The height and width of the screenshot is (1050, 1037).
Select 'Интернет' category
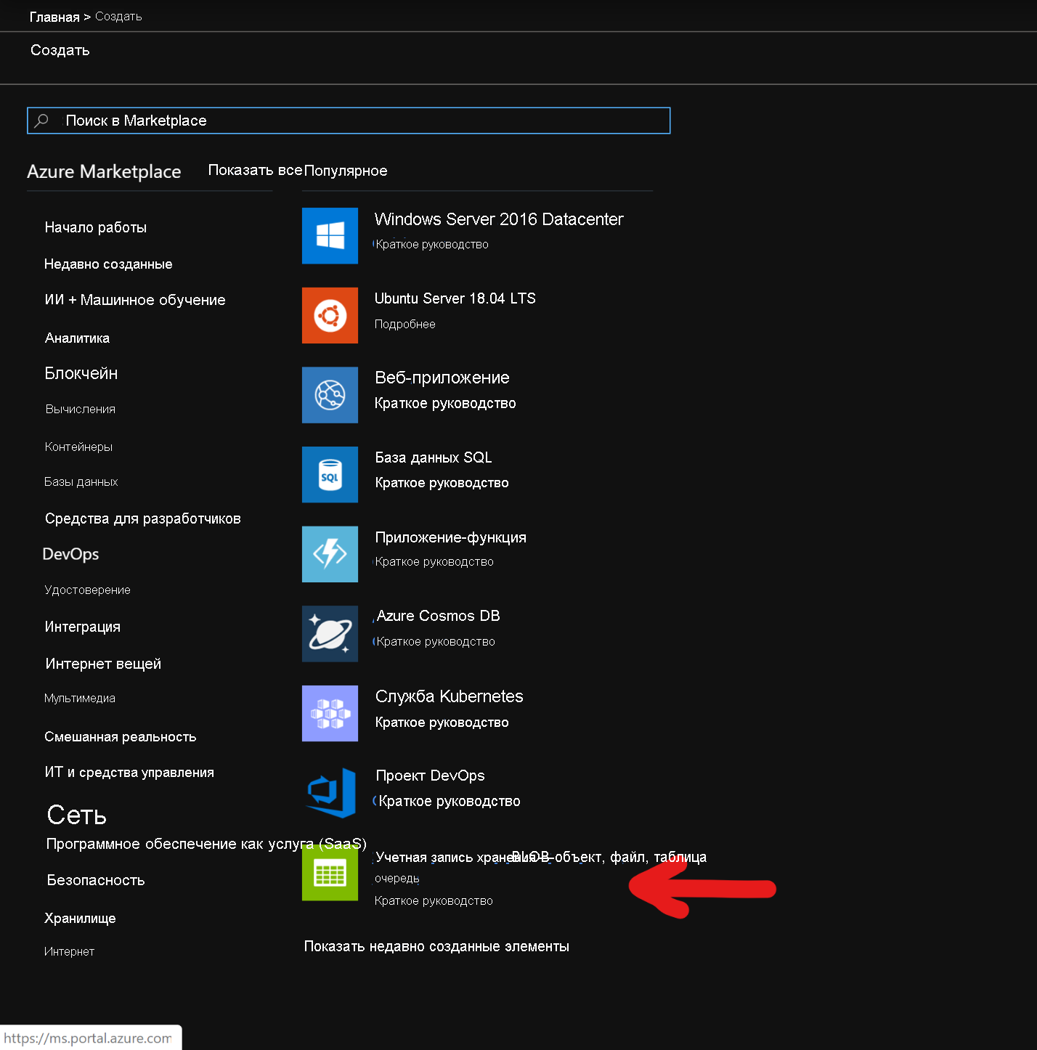[x=69, y=951]
